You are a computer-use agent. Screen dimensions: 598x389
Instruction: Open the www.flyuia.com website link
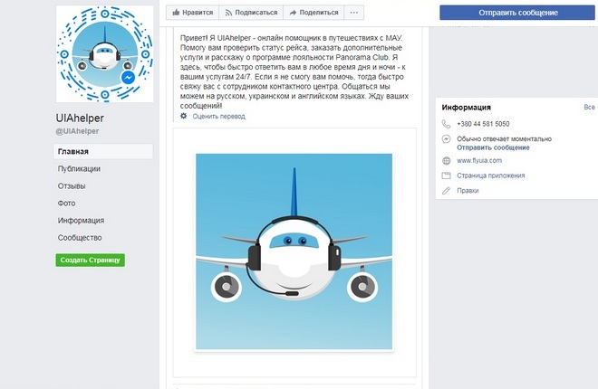(x=479, y=161)
